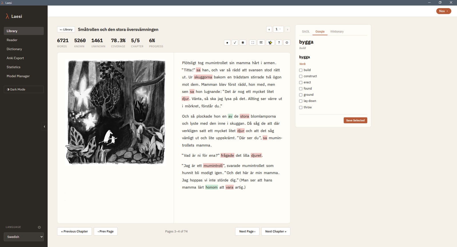Collapse the sidebar with the arrow handle
The height and width of the screenshot is (247, 457).
[45, 126]
